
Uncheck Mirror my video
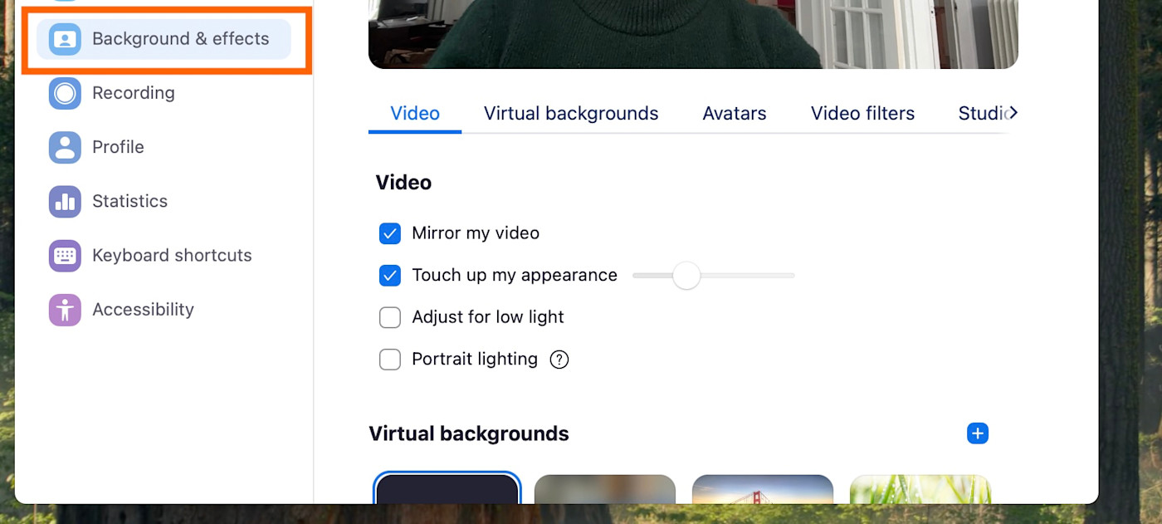(x=390, y=233)
